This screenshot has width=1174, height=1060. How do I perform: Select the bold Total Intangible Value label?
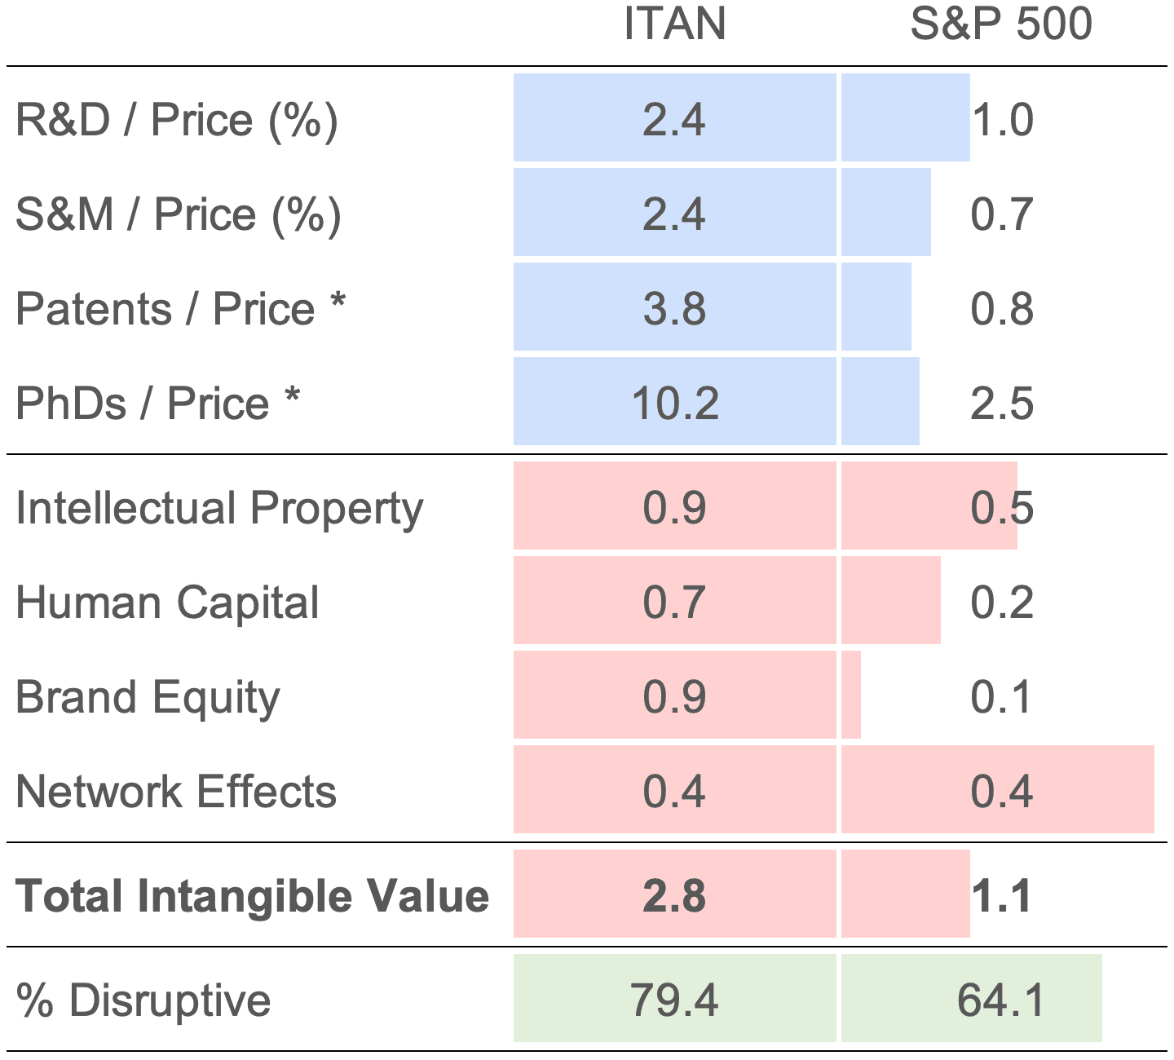tap(252, 895)
